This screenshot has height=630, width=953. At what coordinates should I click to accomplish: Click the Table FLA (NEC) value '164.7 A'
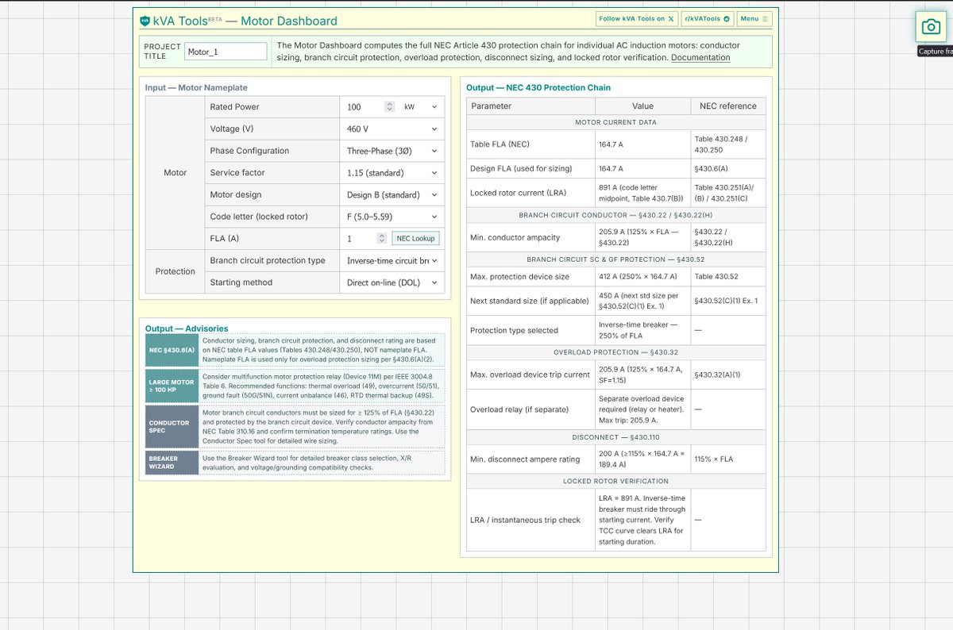611,144
